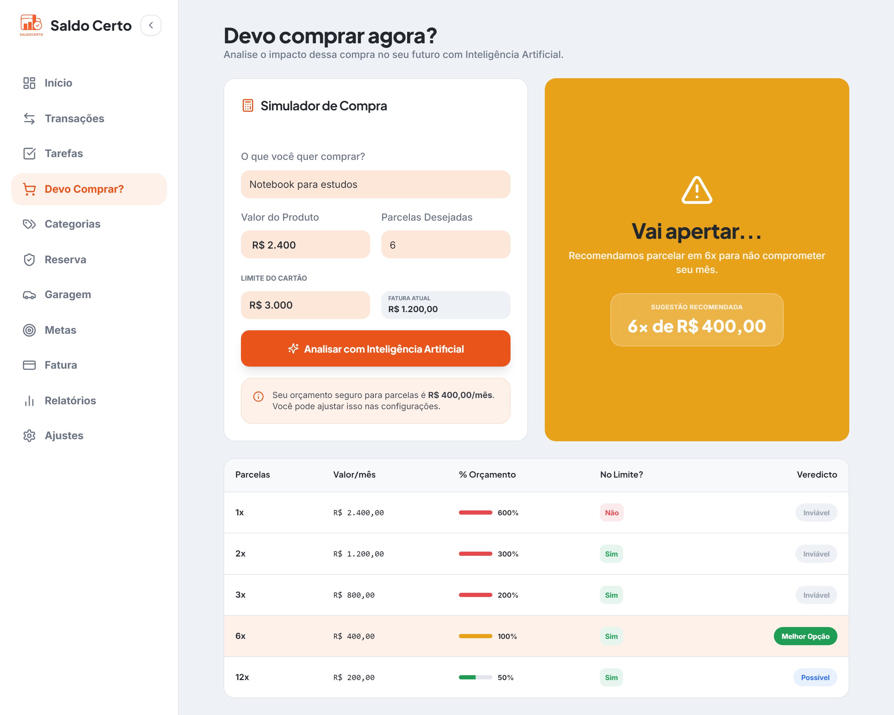The width and height of the screenshot is (894, 715).
Task: Click the 100% yellow budget progress bar
Action: (x=475, y=636)
